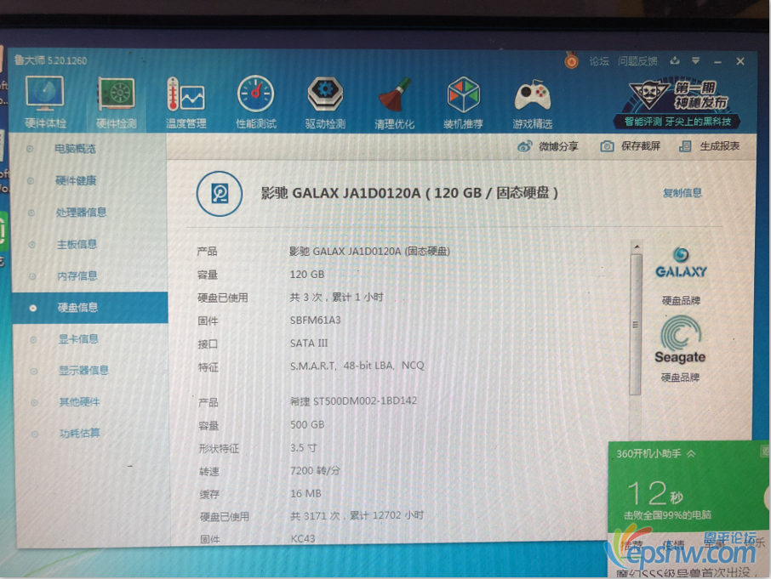Open 清理优化 cleanup optimization
This screenshot has width=771, height=579.
pyautogui.click(x=394, y=102)
